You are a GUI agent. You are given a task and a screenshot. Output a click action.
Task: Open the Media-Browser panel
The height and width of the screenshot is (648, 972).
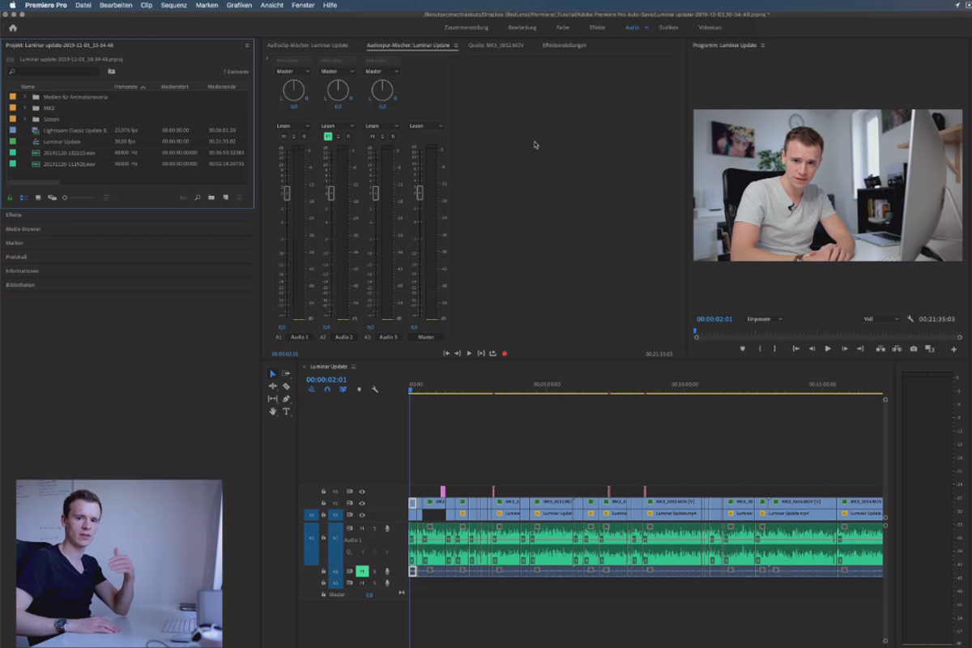click(23, 229)
